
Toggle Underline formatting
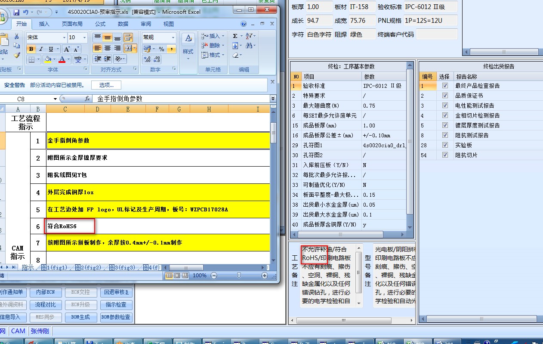51,49
